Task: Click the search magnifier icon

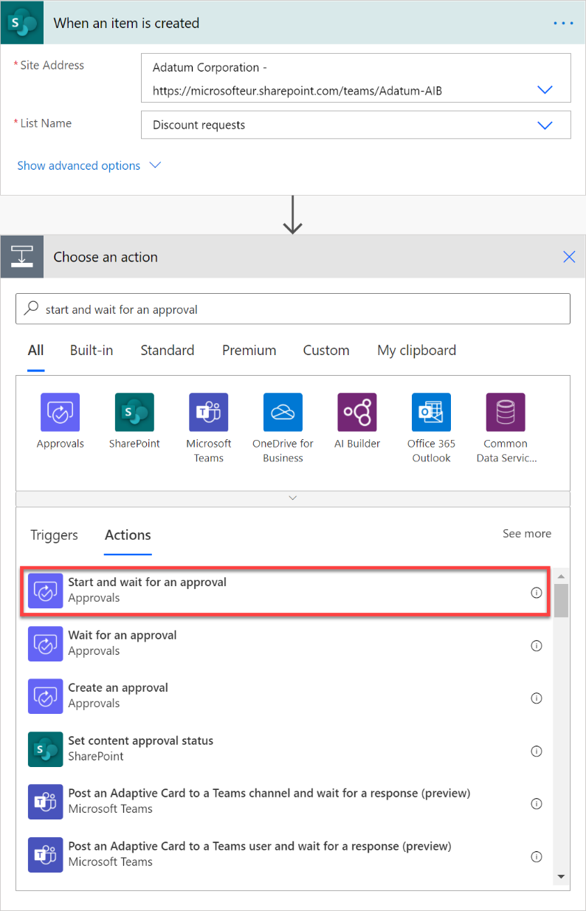Action: (x=32, y=309)
